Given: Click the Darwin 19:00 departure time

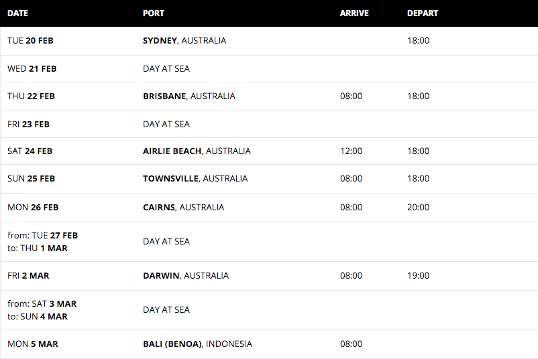Looking at the screenshot, I should point(418,276).
